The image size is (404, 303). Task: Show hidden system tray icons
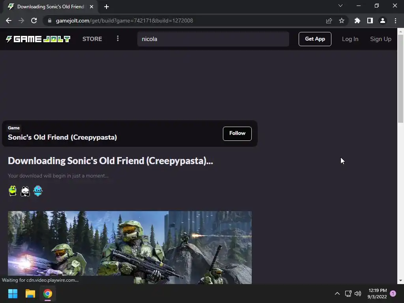[x=337, y=294]
